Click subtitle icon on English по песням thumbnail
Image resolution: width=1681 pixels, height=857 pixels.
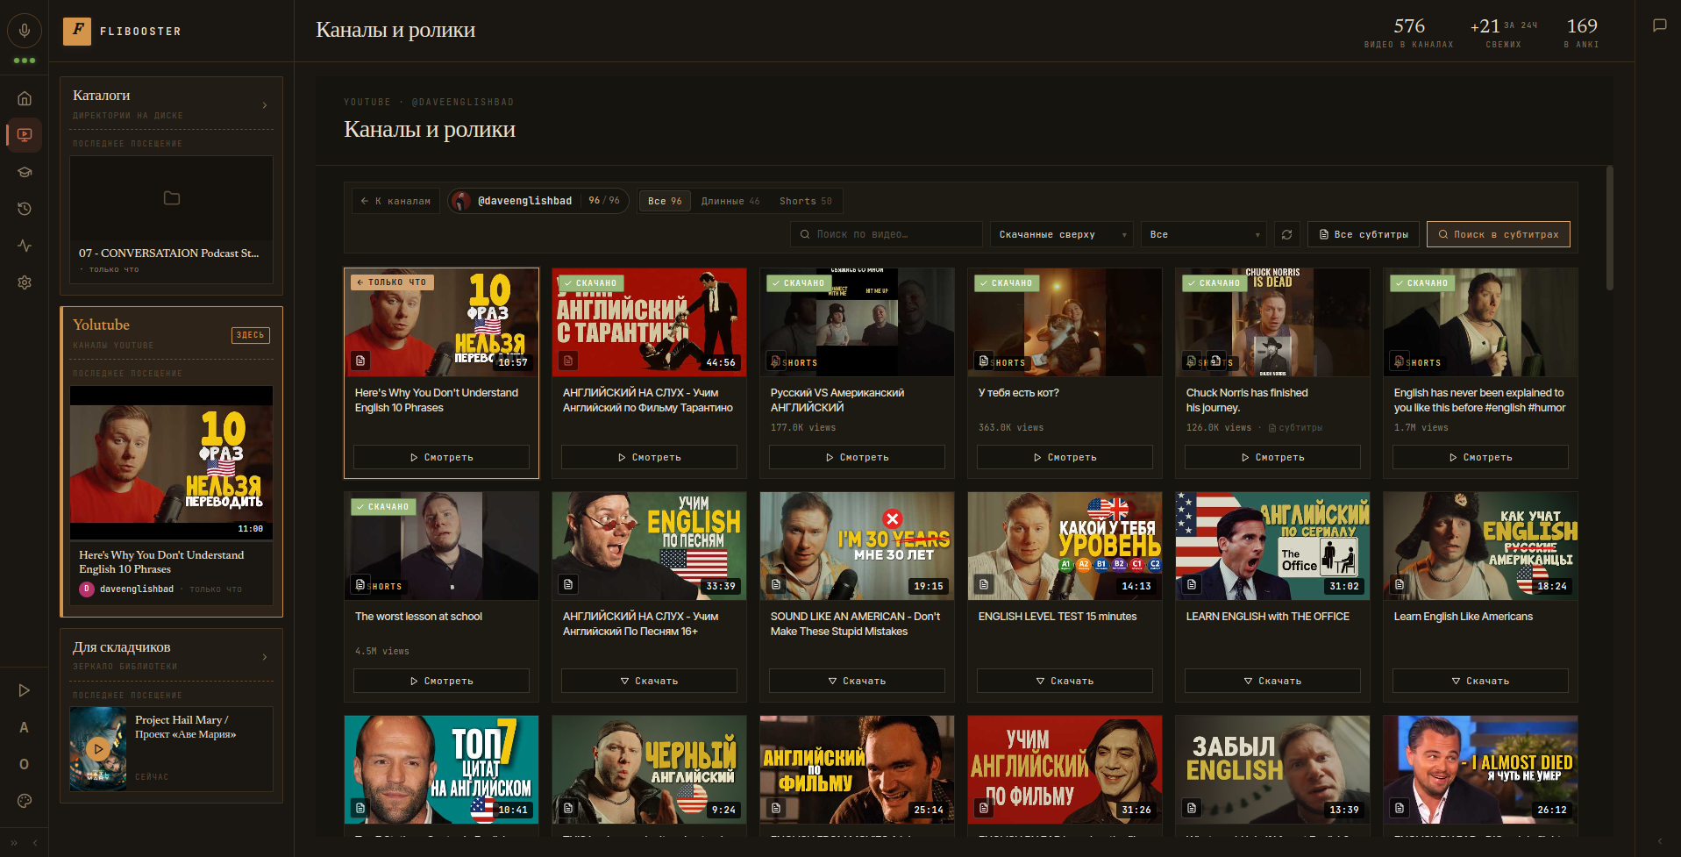click(x=568, y=584)
